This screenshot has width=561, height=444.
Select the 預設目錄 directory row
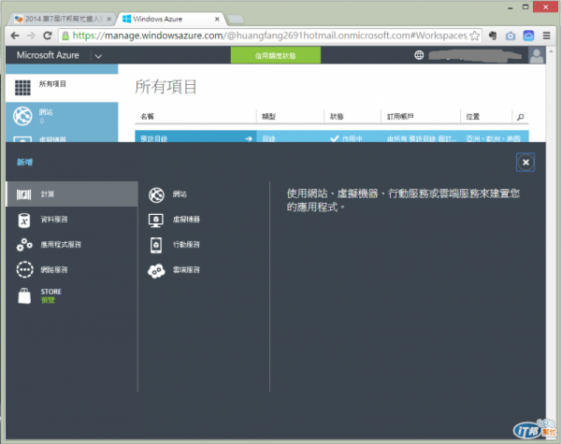pos(332,136)
